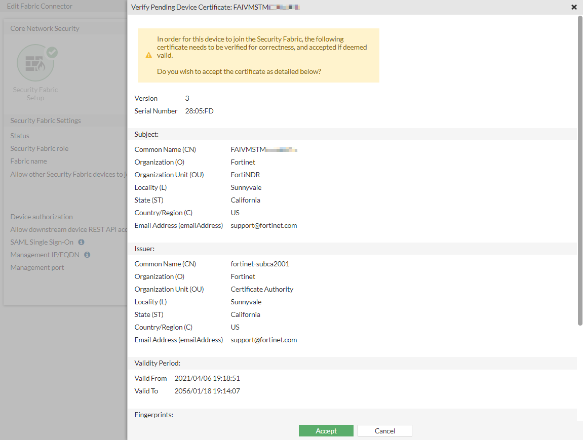Image resolution: width=583 pixels, height=440 pixels.
Task: Click the Edit Fabric Connector title
Action: coord(40,7)
